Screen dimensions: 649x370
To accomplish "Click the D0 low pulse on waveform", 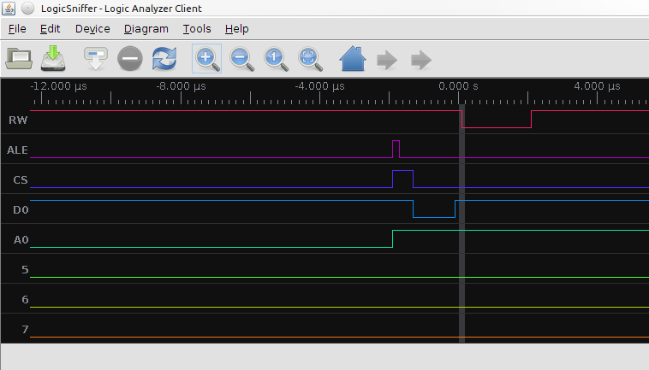I will pyautogui.click(x=434, y=209).
